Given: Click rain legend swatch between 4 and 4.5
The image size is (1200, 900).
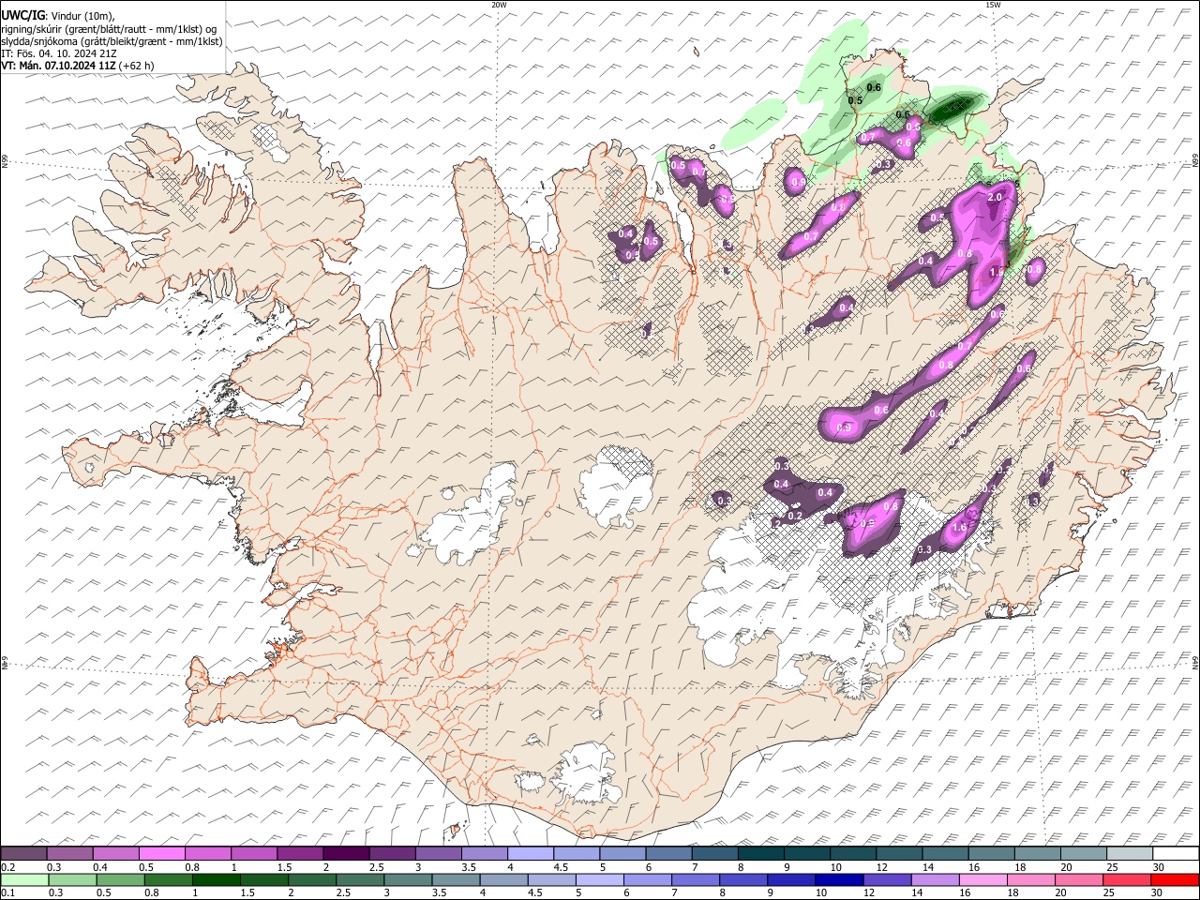Looking at the screenshot, I should pos(503,879).
